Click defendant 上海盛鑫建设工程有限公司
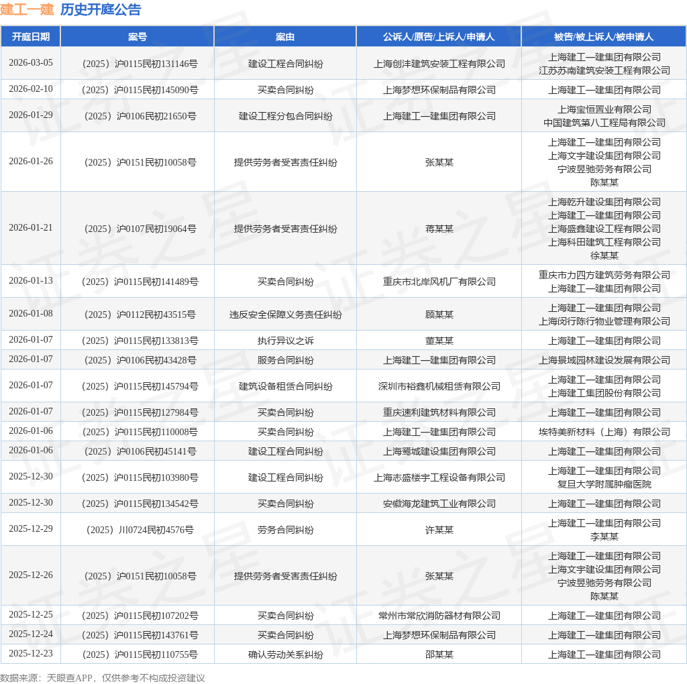This screenshot has width=687, height=684. coord(604,229)
